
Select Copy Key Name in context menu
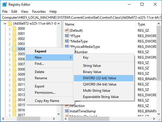(x=47, y=101)
